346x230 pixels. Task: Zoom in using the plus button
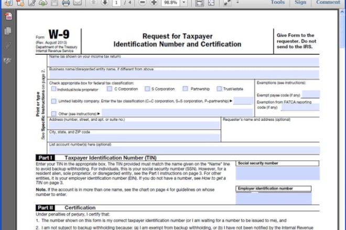tap(154, 3)
